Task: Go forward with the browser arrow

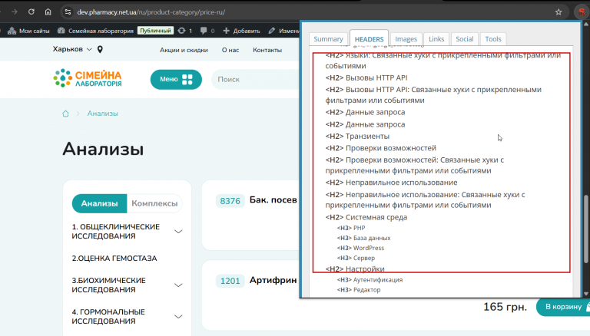Action: [15, 12]
